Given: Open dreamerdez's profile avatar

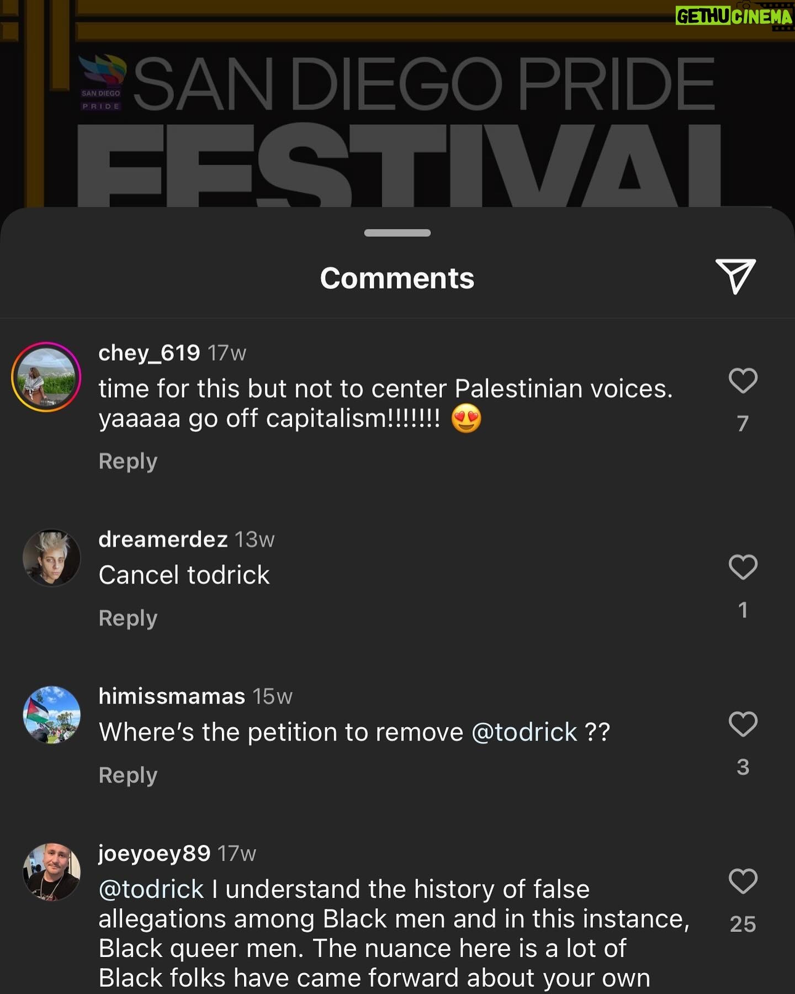Looking at the screenshot, I should tap(52, 558).
